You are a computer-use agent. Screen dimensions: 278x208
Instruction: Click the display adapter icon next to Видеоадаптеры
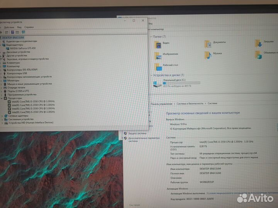4,45
